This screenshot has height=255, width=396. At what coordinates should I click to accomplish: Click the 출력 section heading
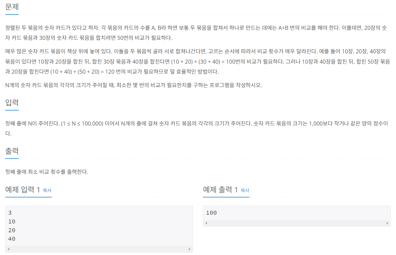click(12, 151)
